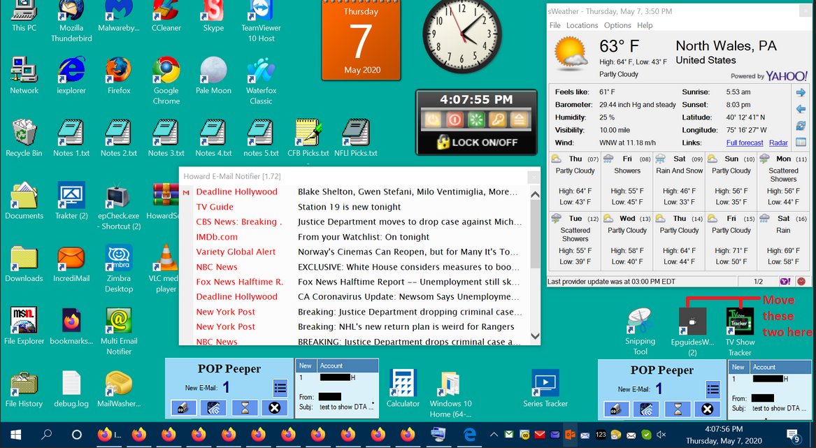Toggle the LOCK ON/OFF padlock control
The image size is (816, 448).
[477, 142]
